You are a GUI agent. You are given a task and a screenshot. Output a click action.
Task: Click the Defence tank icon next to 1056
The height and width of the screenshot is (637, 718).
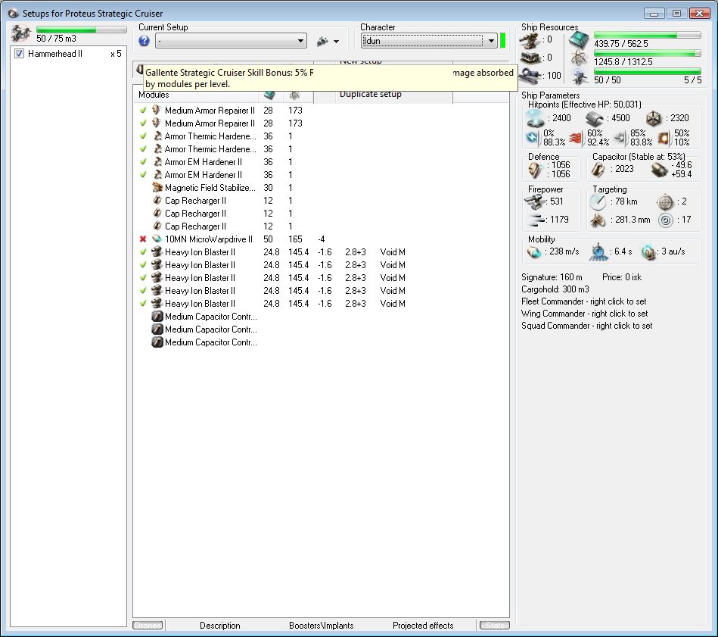point(535,170)
